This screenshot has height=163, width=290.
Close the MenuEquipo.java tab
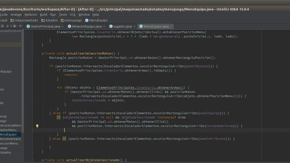point(171,27)
